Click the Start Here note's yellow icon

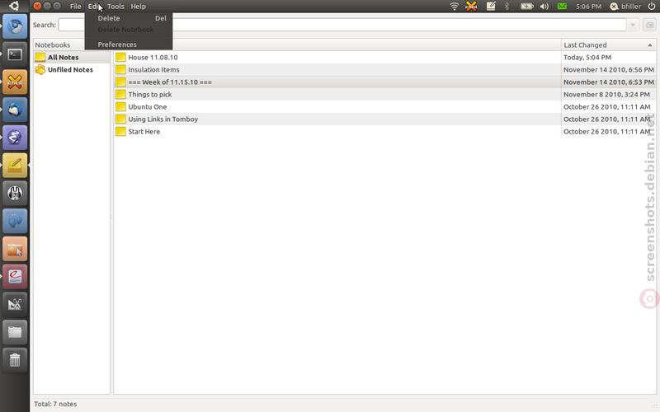click(x=120, y=132)
